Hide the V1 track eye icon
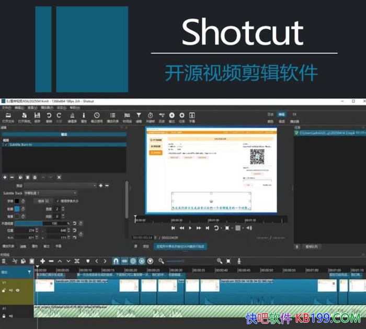The image size is (366, 329). pos(18,290)
